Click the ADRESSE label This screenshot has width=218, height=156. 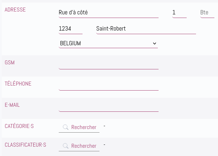click(x=15, y=10)
